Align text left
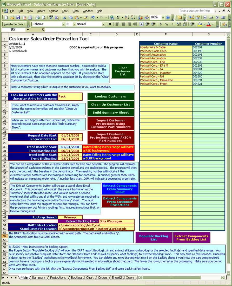The width and height of the screenshot is (232, 286). coord(117,24)
